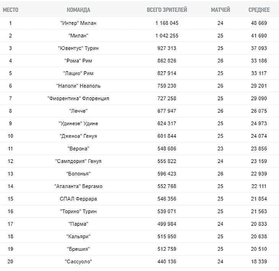279x271 pixels.
Task: Sort by the КОМАНДА column header
Action: point(78,10)
